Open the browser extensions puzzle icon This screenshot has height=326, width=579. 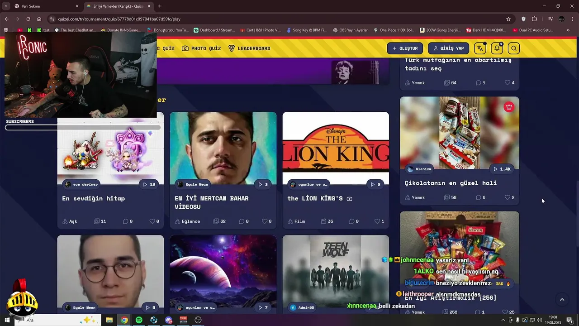click(x=535, y=19)
